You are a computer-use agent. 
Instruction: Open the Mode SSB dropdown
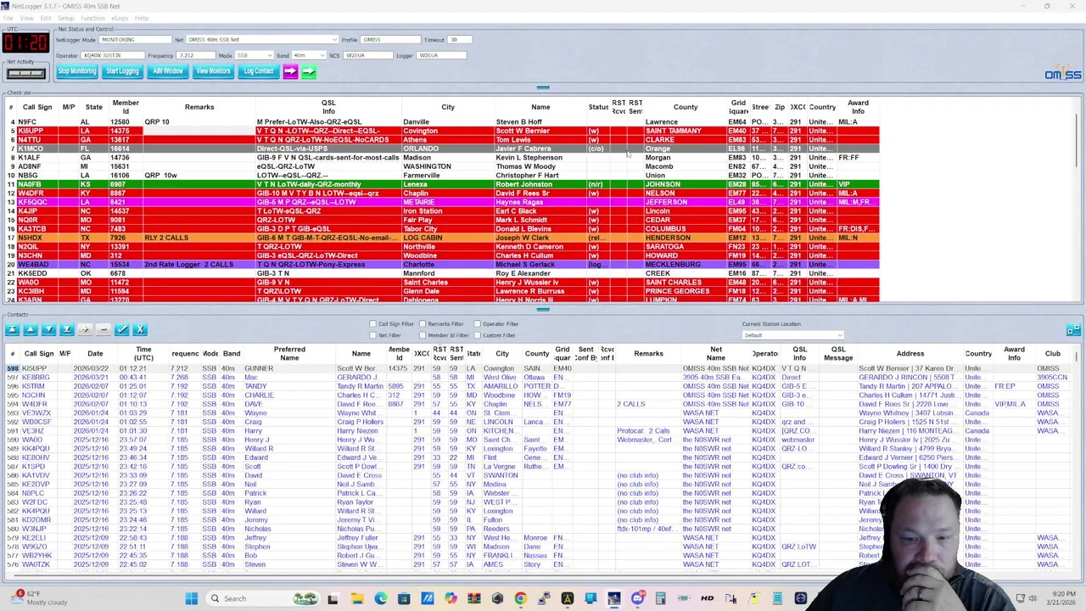[x=255, y=55]
